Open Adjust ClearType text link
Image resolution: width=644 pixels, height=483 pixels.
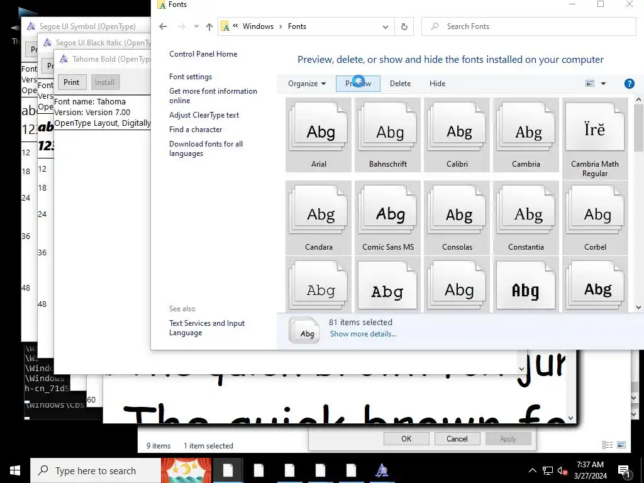coord(204,115)
